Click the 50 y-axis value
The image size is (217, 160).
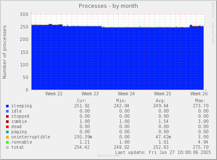pyautogui.click(x=25, y=77)
